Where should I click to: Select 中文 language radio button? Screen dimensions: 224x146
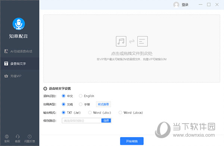[63, 96]
